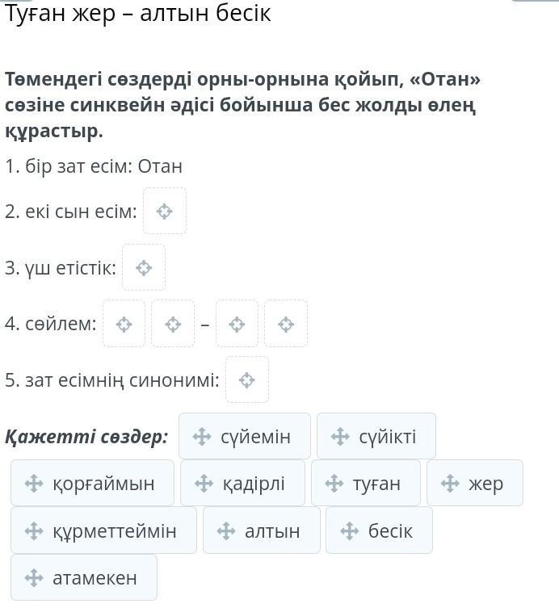Click the move icon next to 'жер'

[x=450, y=484]
